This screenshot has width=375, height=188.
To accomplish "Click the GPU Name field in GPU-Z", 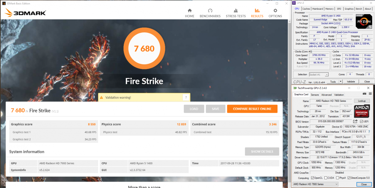I will (x=331, y=101).
